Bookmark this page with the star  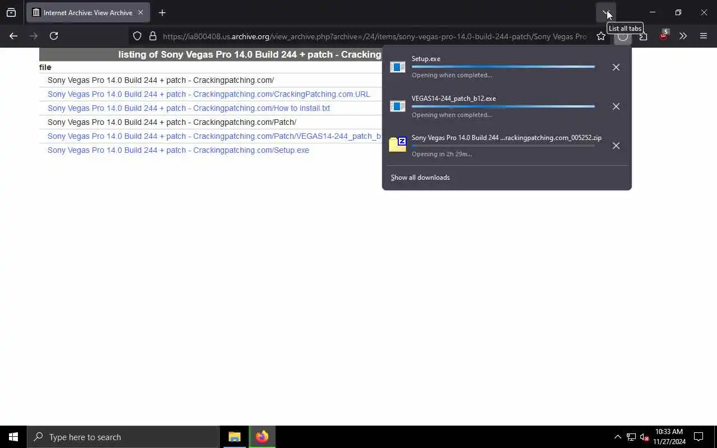coord(601,36)
